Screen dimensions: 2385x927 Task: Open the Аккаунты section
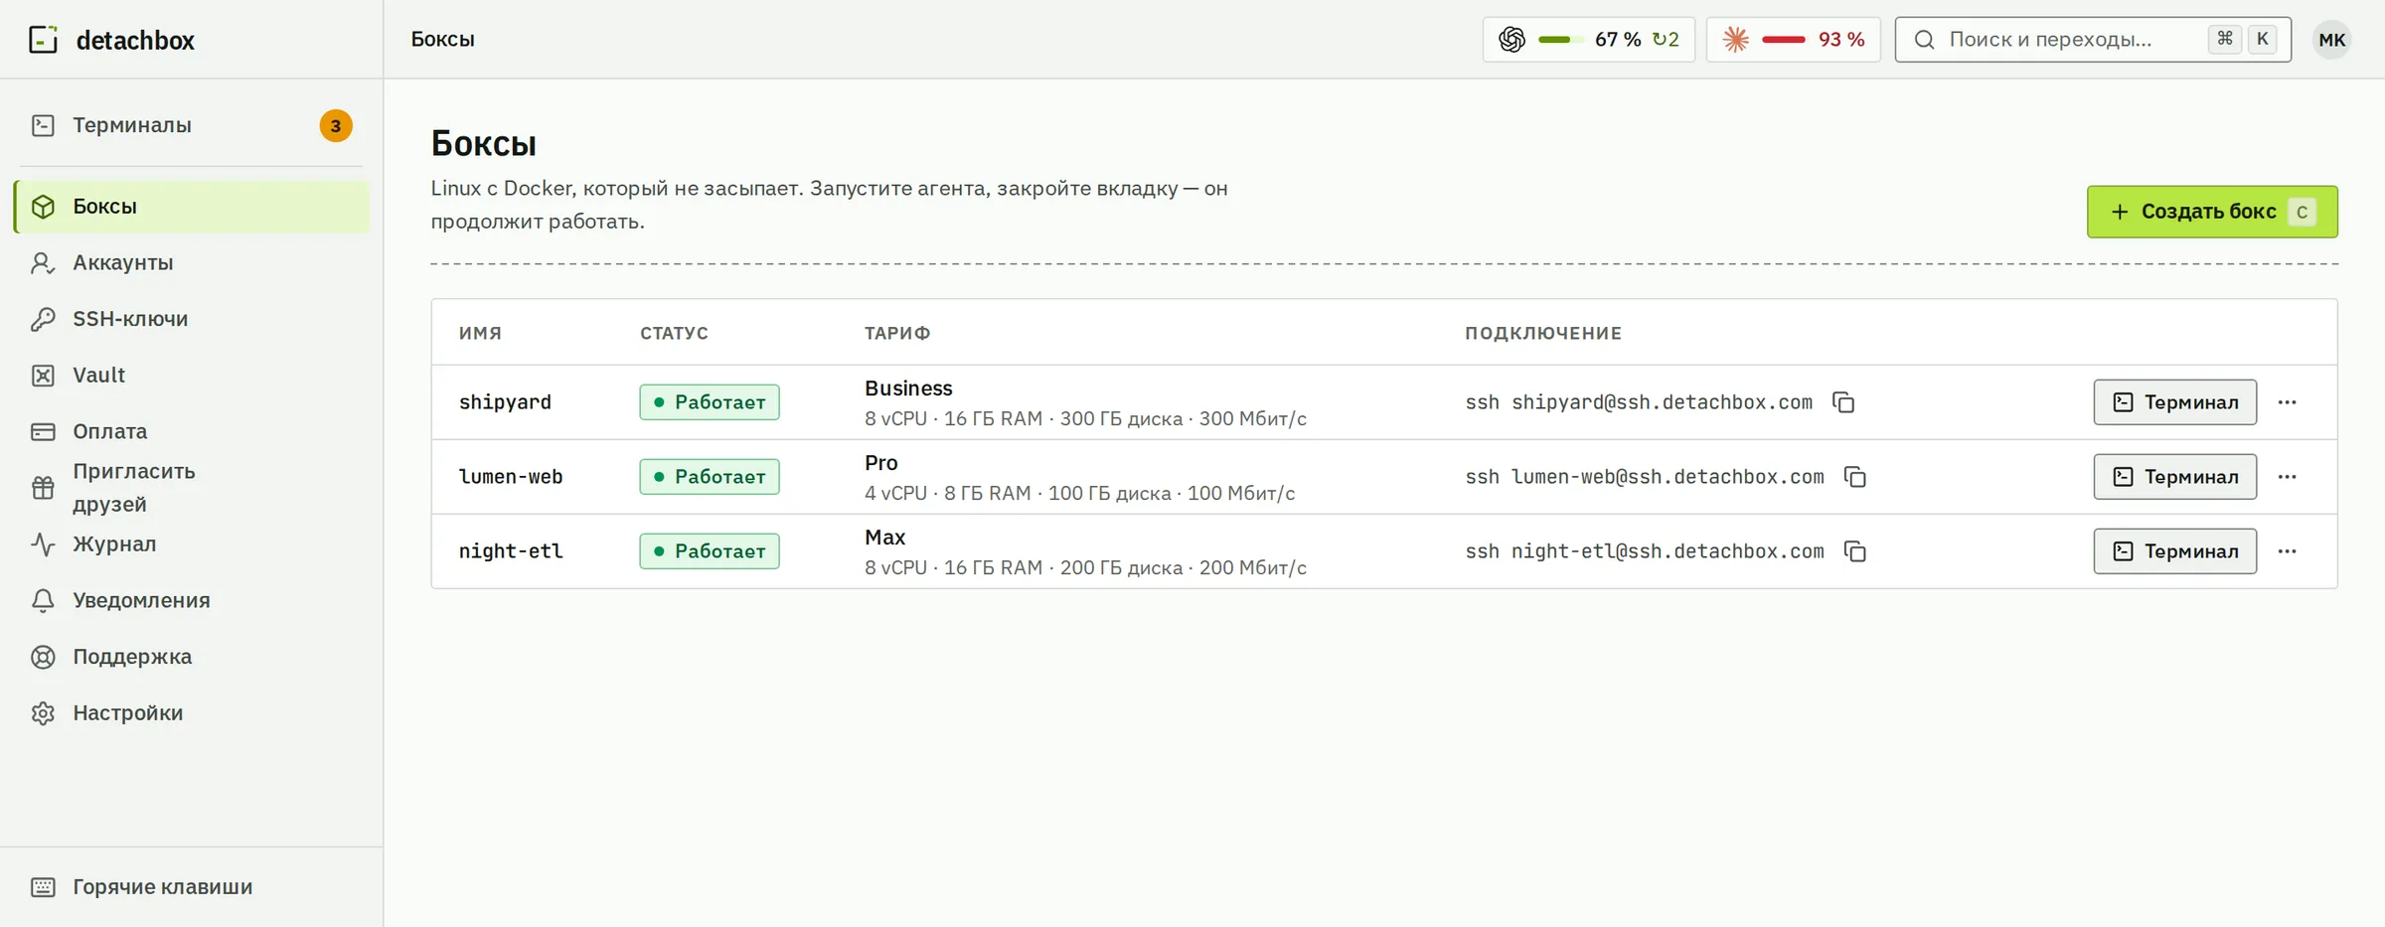191,263
